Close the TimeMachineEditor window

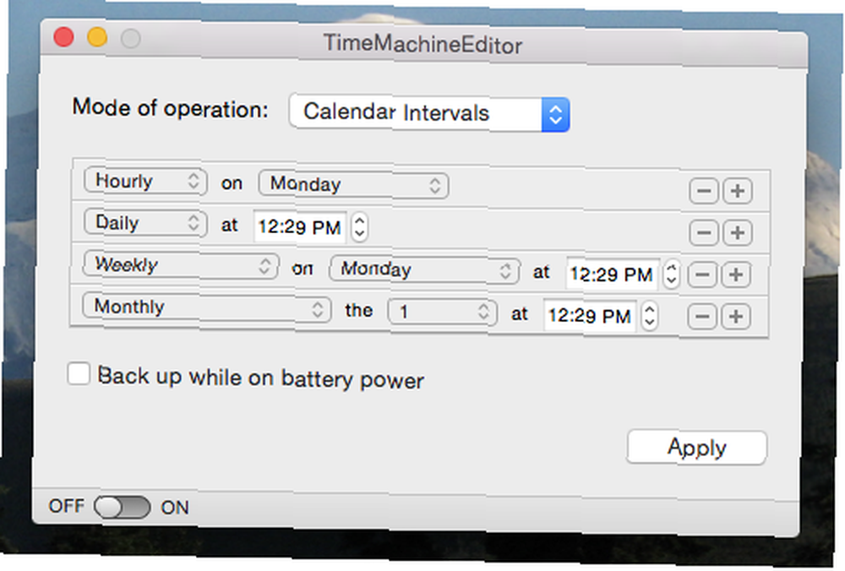[x=63, y=37]
